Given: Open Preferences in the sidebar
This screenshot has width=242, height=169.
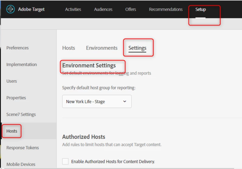Looking at the screenshot, I should point(17,48).
